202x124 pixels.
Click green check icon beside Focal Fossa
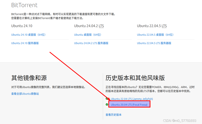pos(107,105)
